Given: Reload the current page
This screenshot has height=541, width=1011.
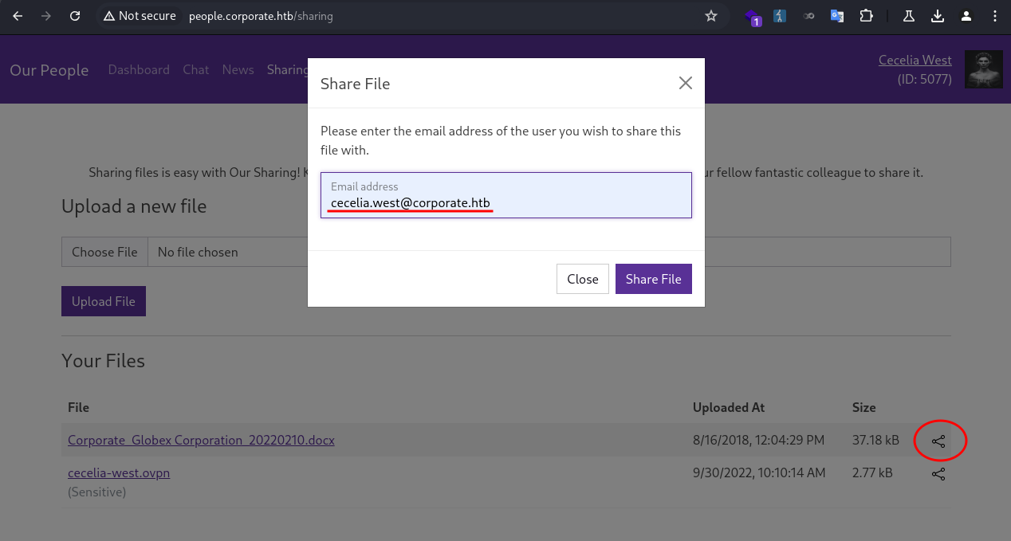Looking at the screenshot, I should 75,16.
